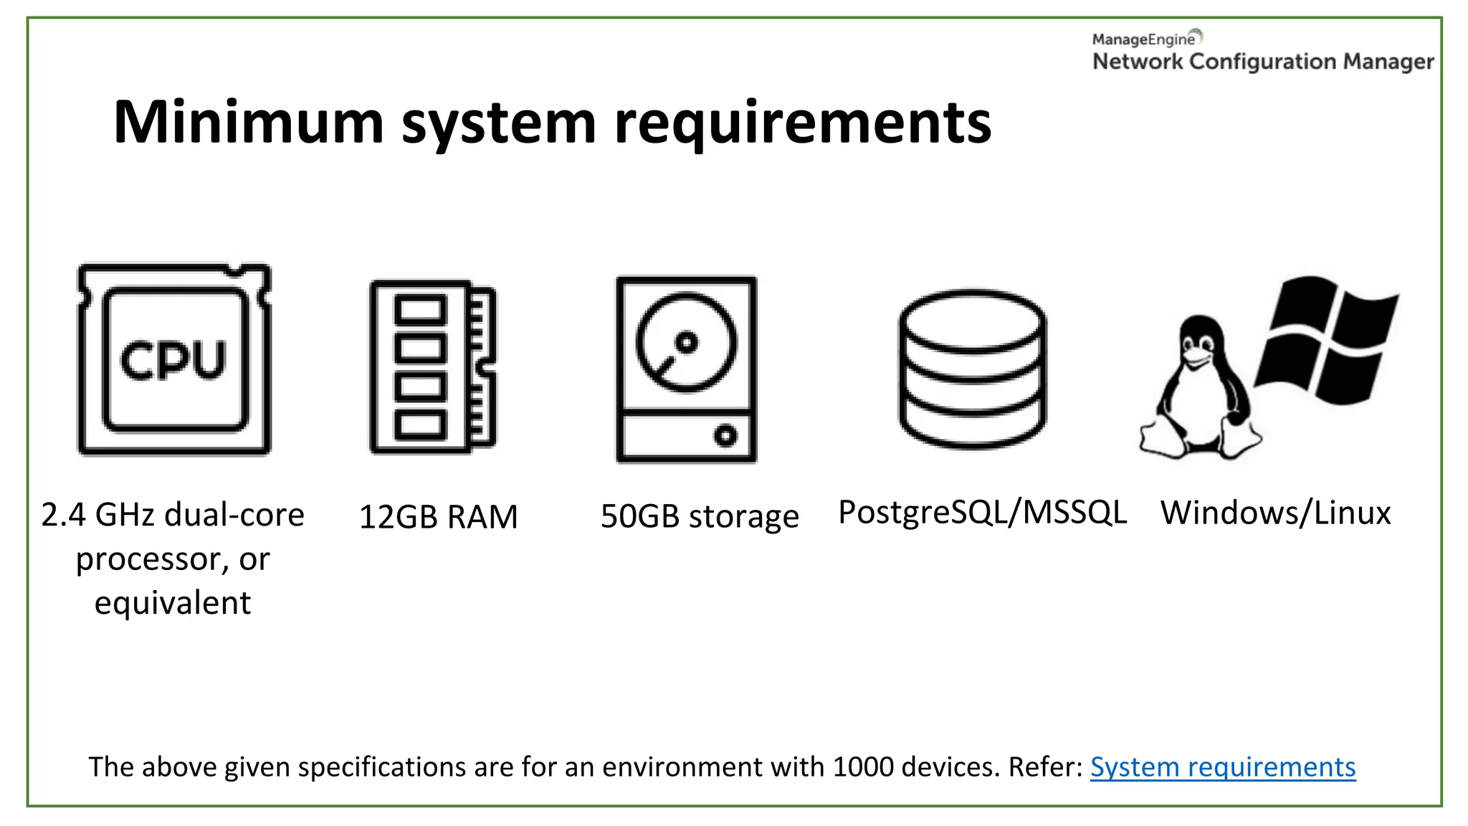Viewport: 1468px width, 826px height.
Task: Click the '50GB storage' label
Action: pos(700,517)
